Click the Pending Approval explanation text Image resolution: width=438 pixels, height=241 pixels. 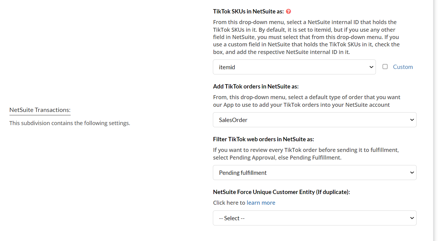306,154
